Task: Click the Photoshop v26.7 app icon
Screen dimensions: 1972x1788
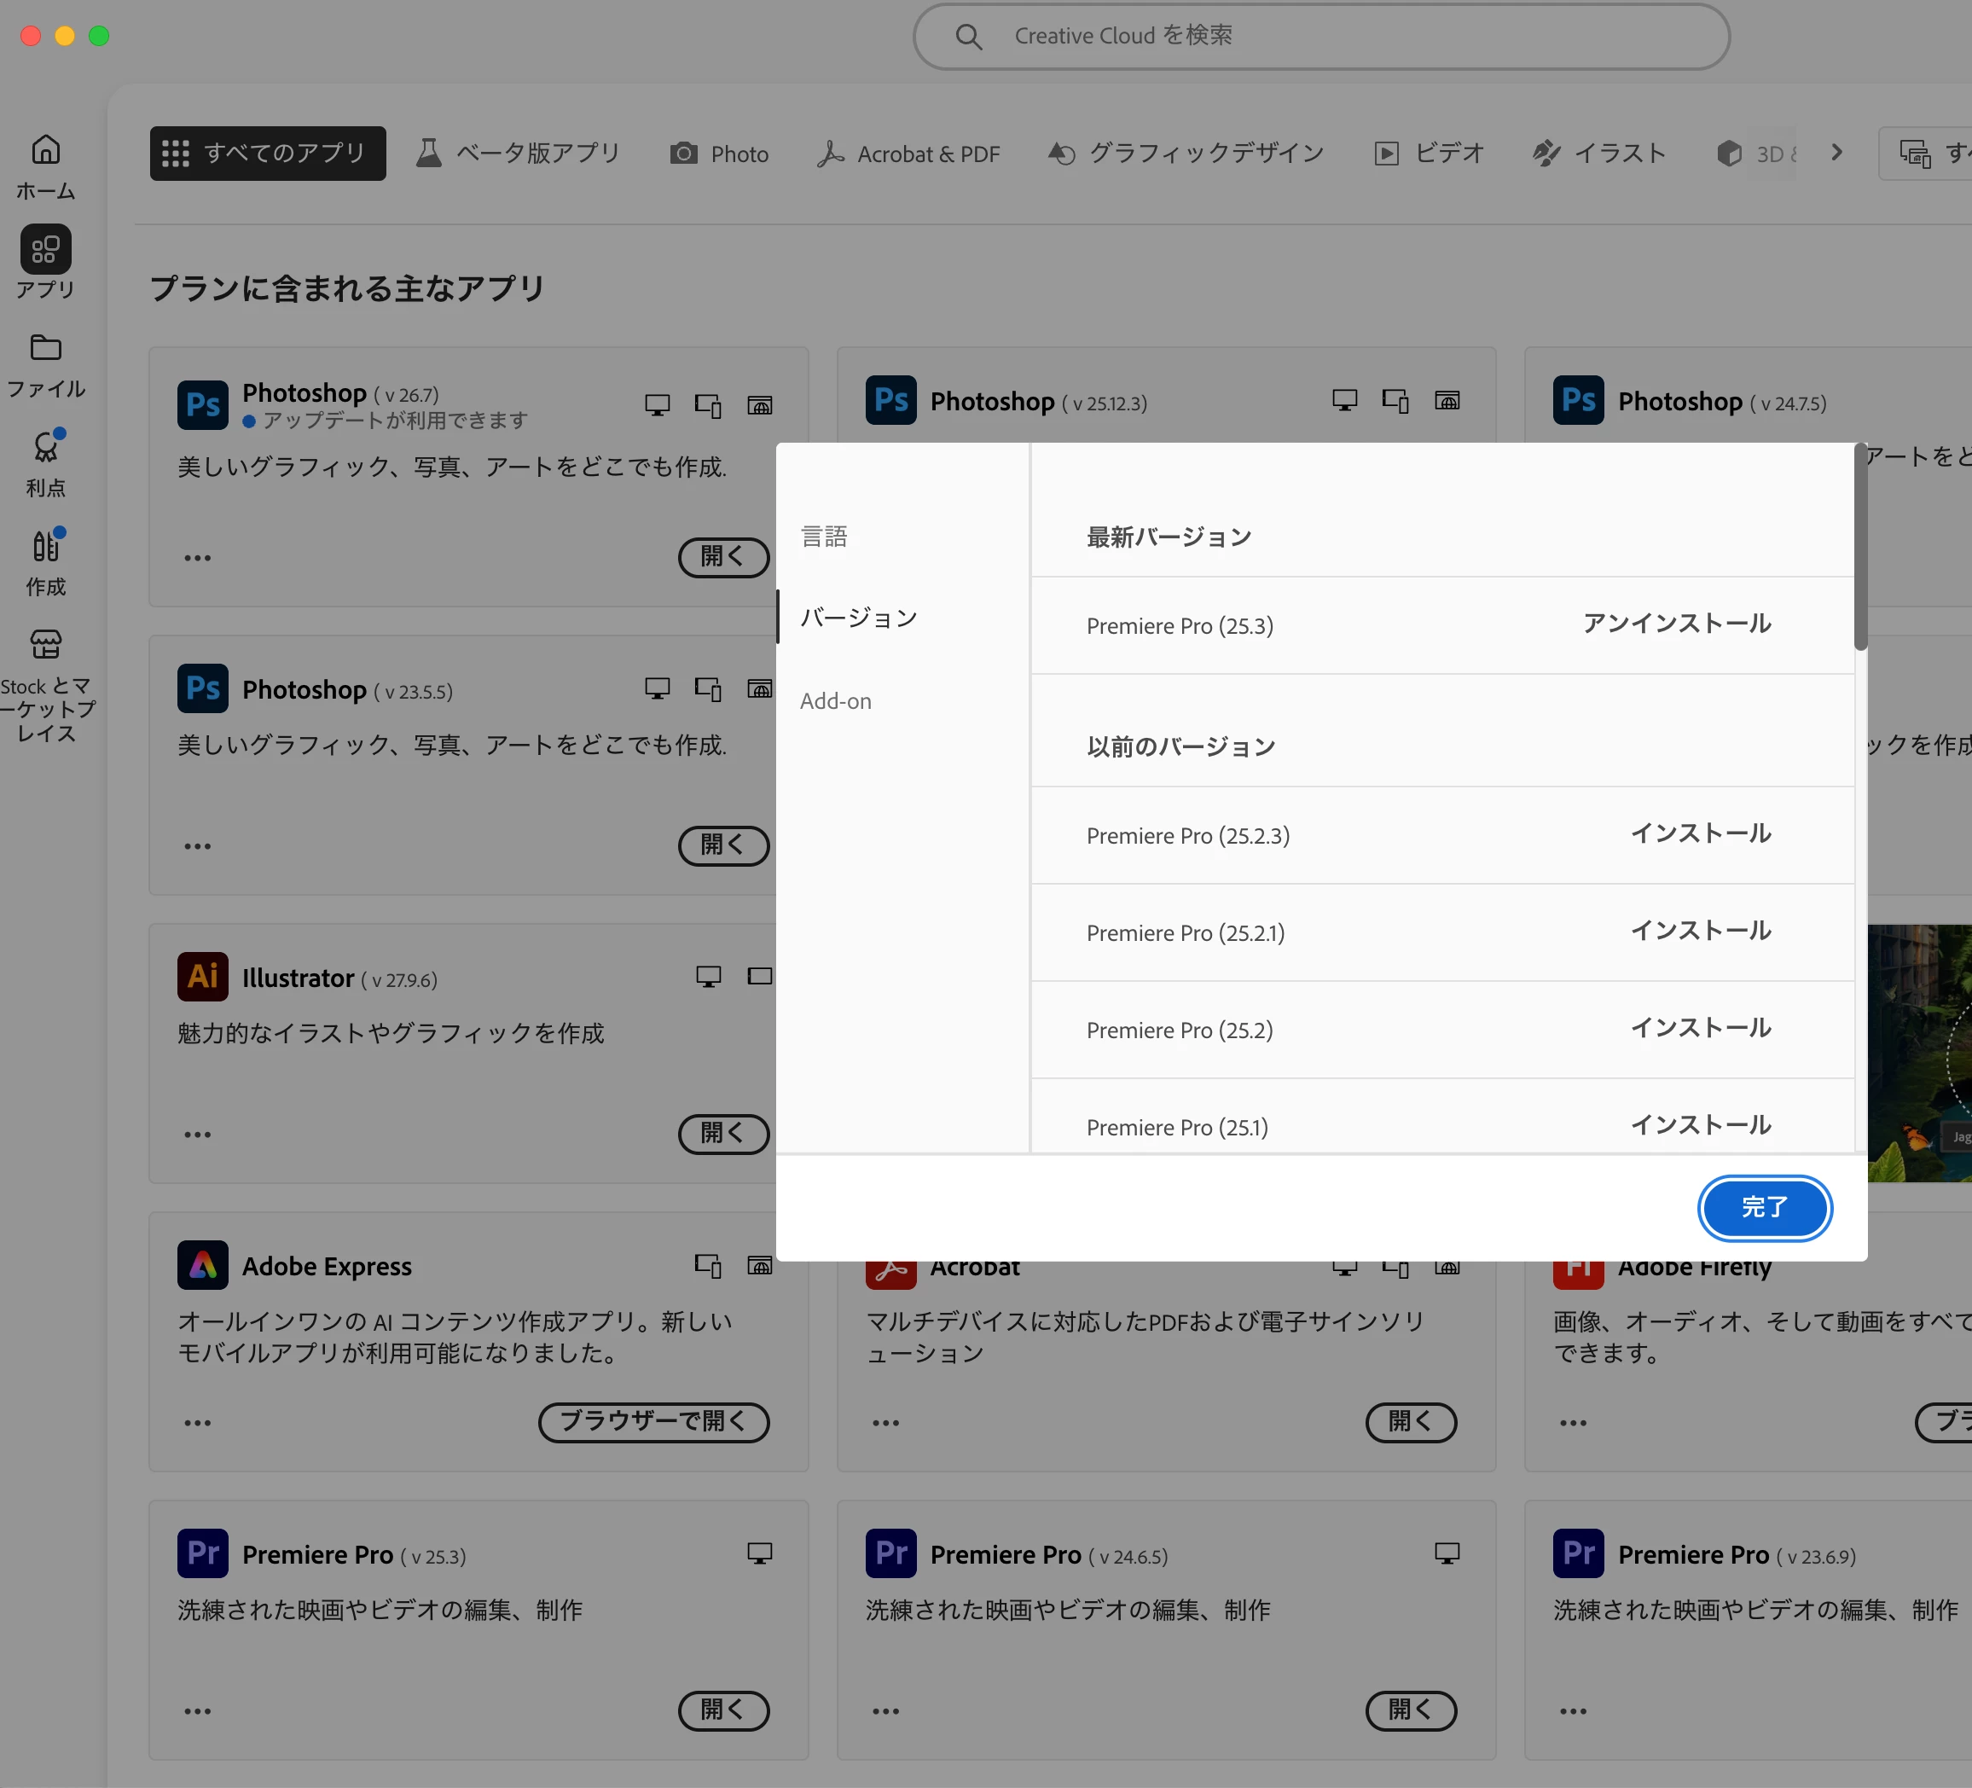Action: coord(202,404)
